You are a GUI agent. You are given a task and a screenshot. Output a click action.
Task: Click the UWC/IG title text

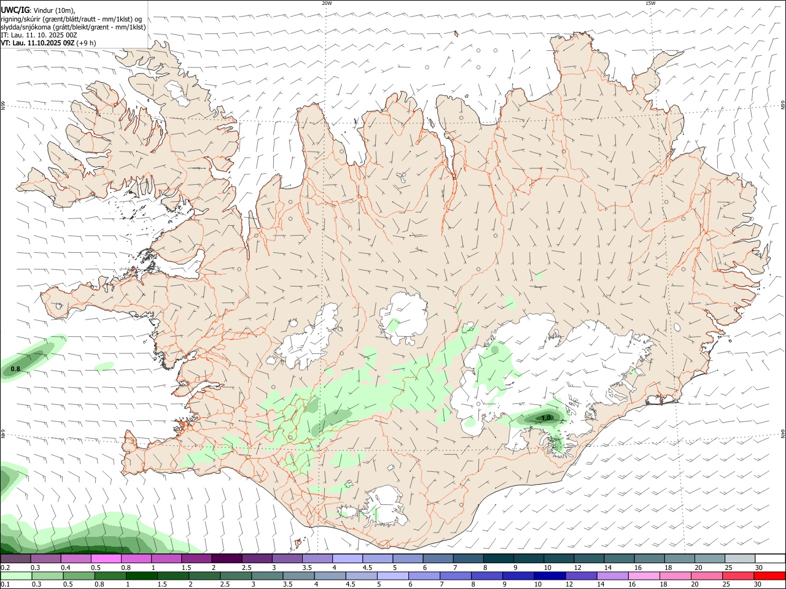15,10
